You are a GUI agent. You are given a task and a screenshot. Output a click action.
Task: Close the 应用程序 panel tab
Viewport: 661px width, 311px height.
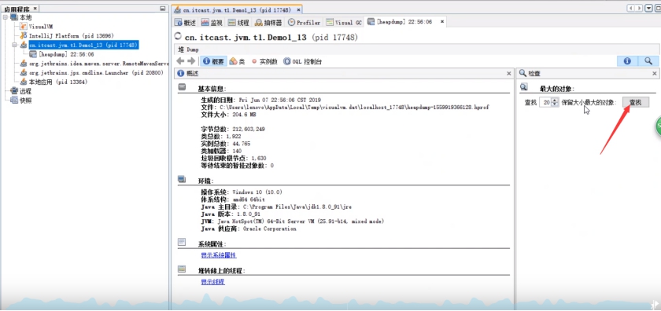point(35,9)
